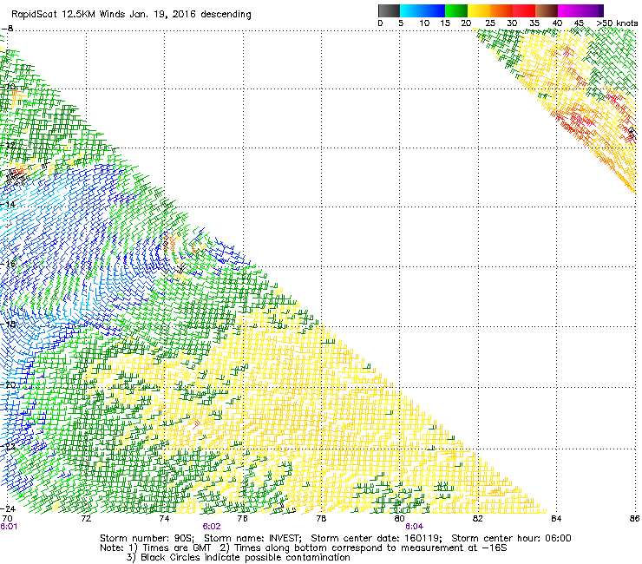
Task: Click the latitude axis label '-24'
Action: (9, 508)
